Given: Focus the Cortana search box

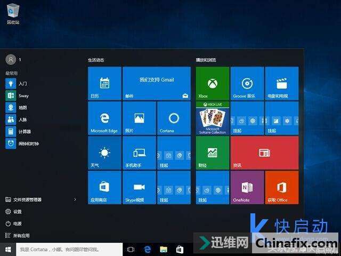Looking at the screenshot, I should coord(69,249).
